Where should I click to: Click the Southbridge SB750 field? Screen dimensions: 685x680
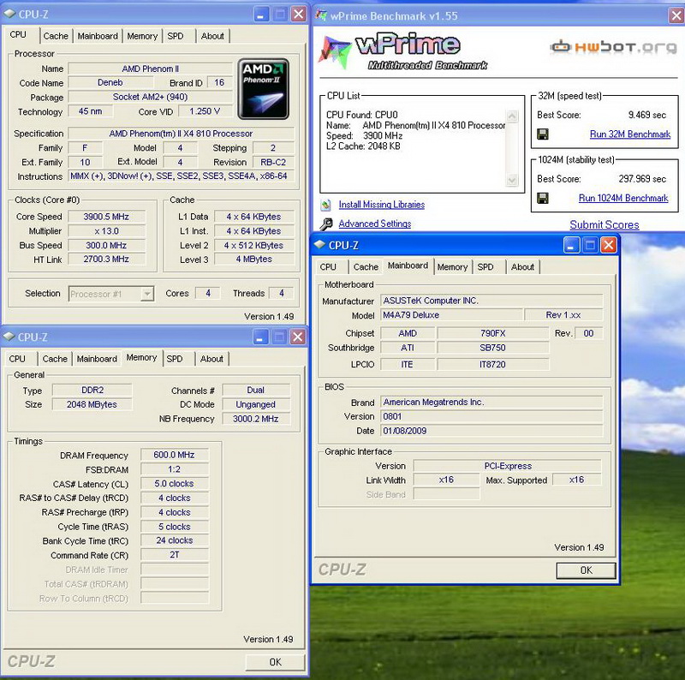493,348
